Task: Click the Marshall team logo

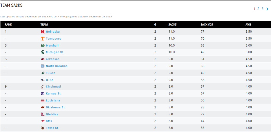Action: pyautogui.click(x=42, y=46)
